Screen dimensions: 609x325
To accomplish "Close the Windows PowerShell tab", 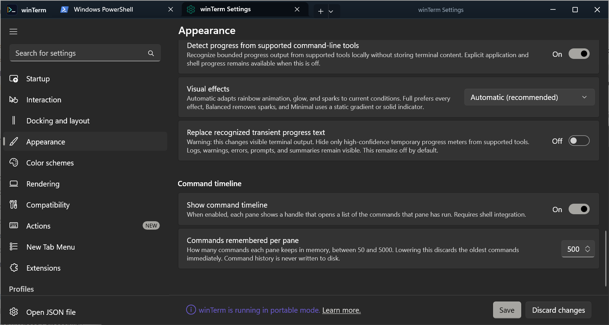I will (171, 9).
